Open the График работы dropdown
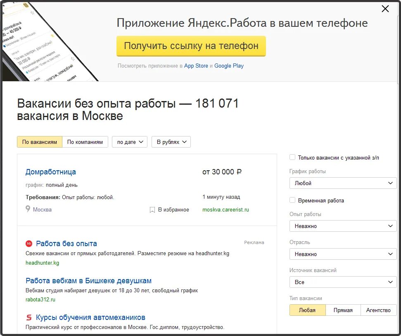This screenshot has height=336, width=401. (x=343, y=183)
